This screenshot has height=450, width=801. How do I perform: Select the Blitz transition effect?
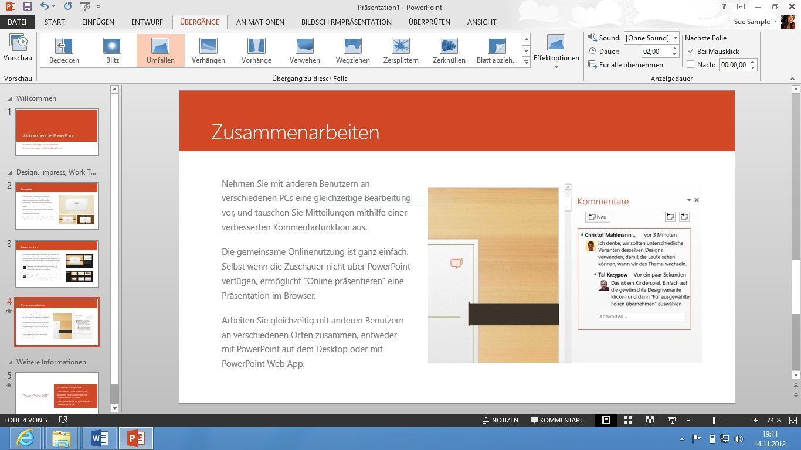pyautogui.click(x=112, y=50)
